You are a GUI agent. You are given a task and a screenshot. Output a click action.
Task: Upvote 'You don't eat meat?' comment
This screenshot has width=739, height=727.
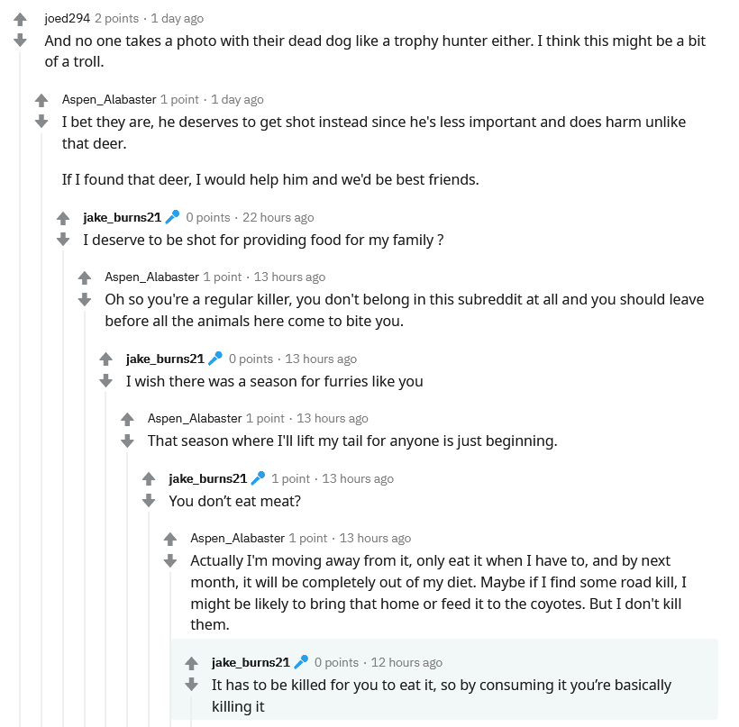coord(149,479)
